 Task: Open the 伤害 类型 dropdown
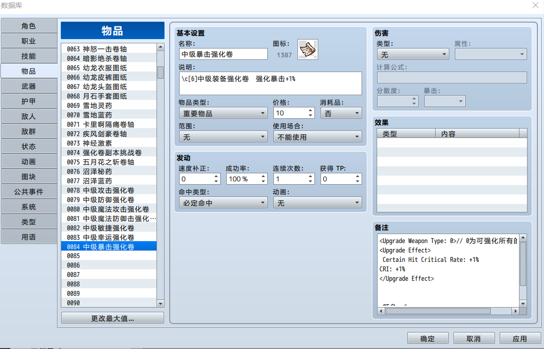[413, 55]
